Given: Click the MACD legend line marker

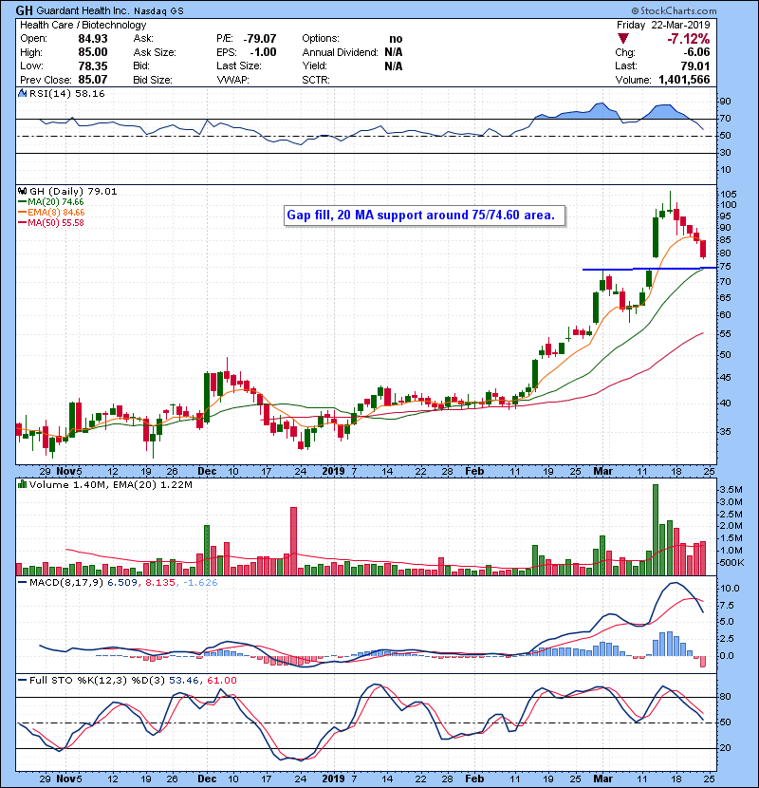Looking at the screenshot, I should click(23, 583).
